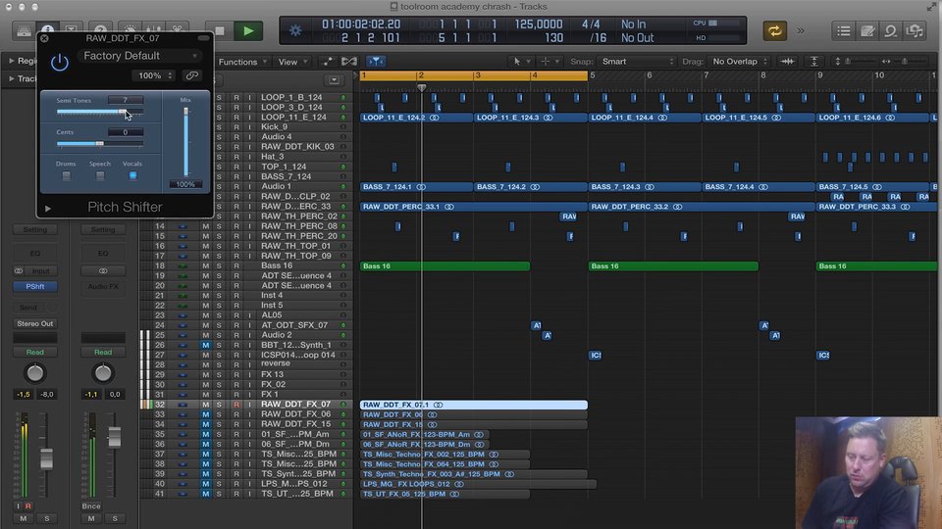Click the plugin link chain icon
Screen dimensions: 942x529
(191, 75)
